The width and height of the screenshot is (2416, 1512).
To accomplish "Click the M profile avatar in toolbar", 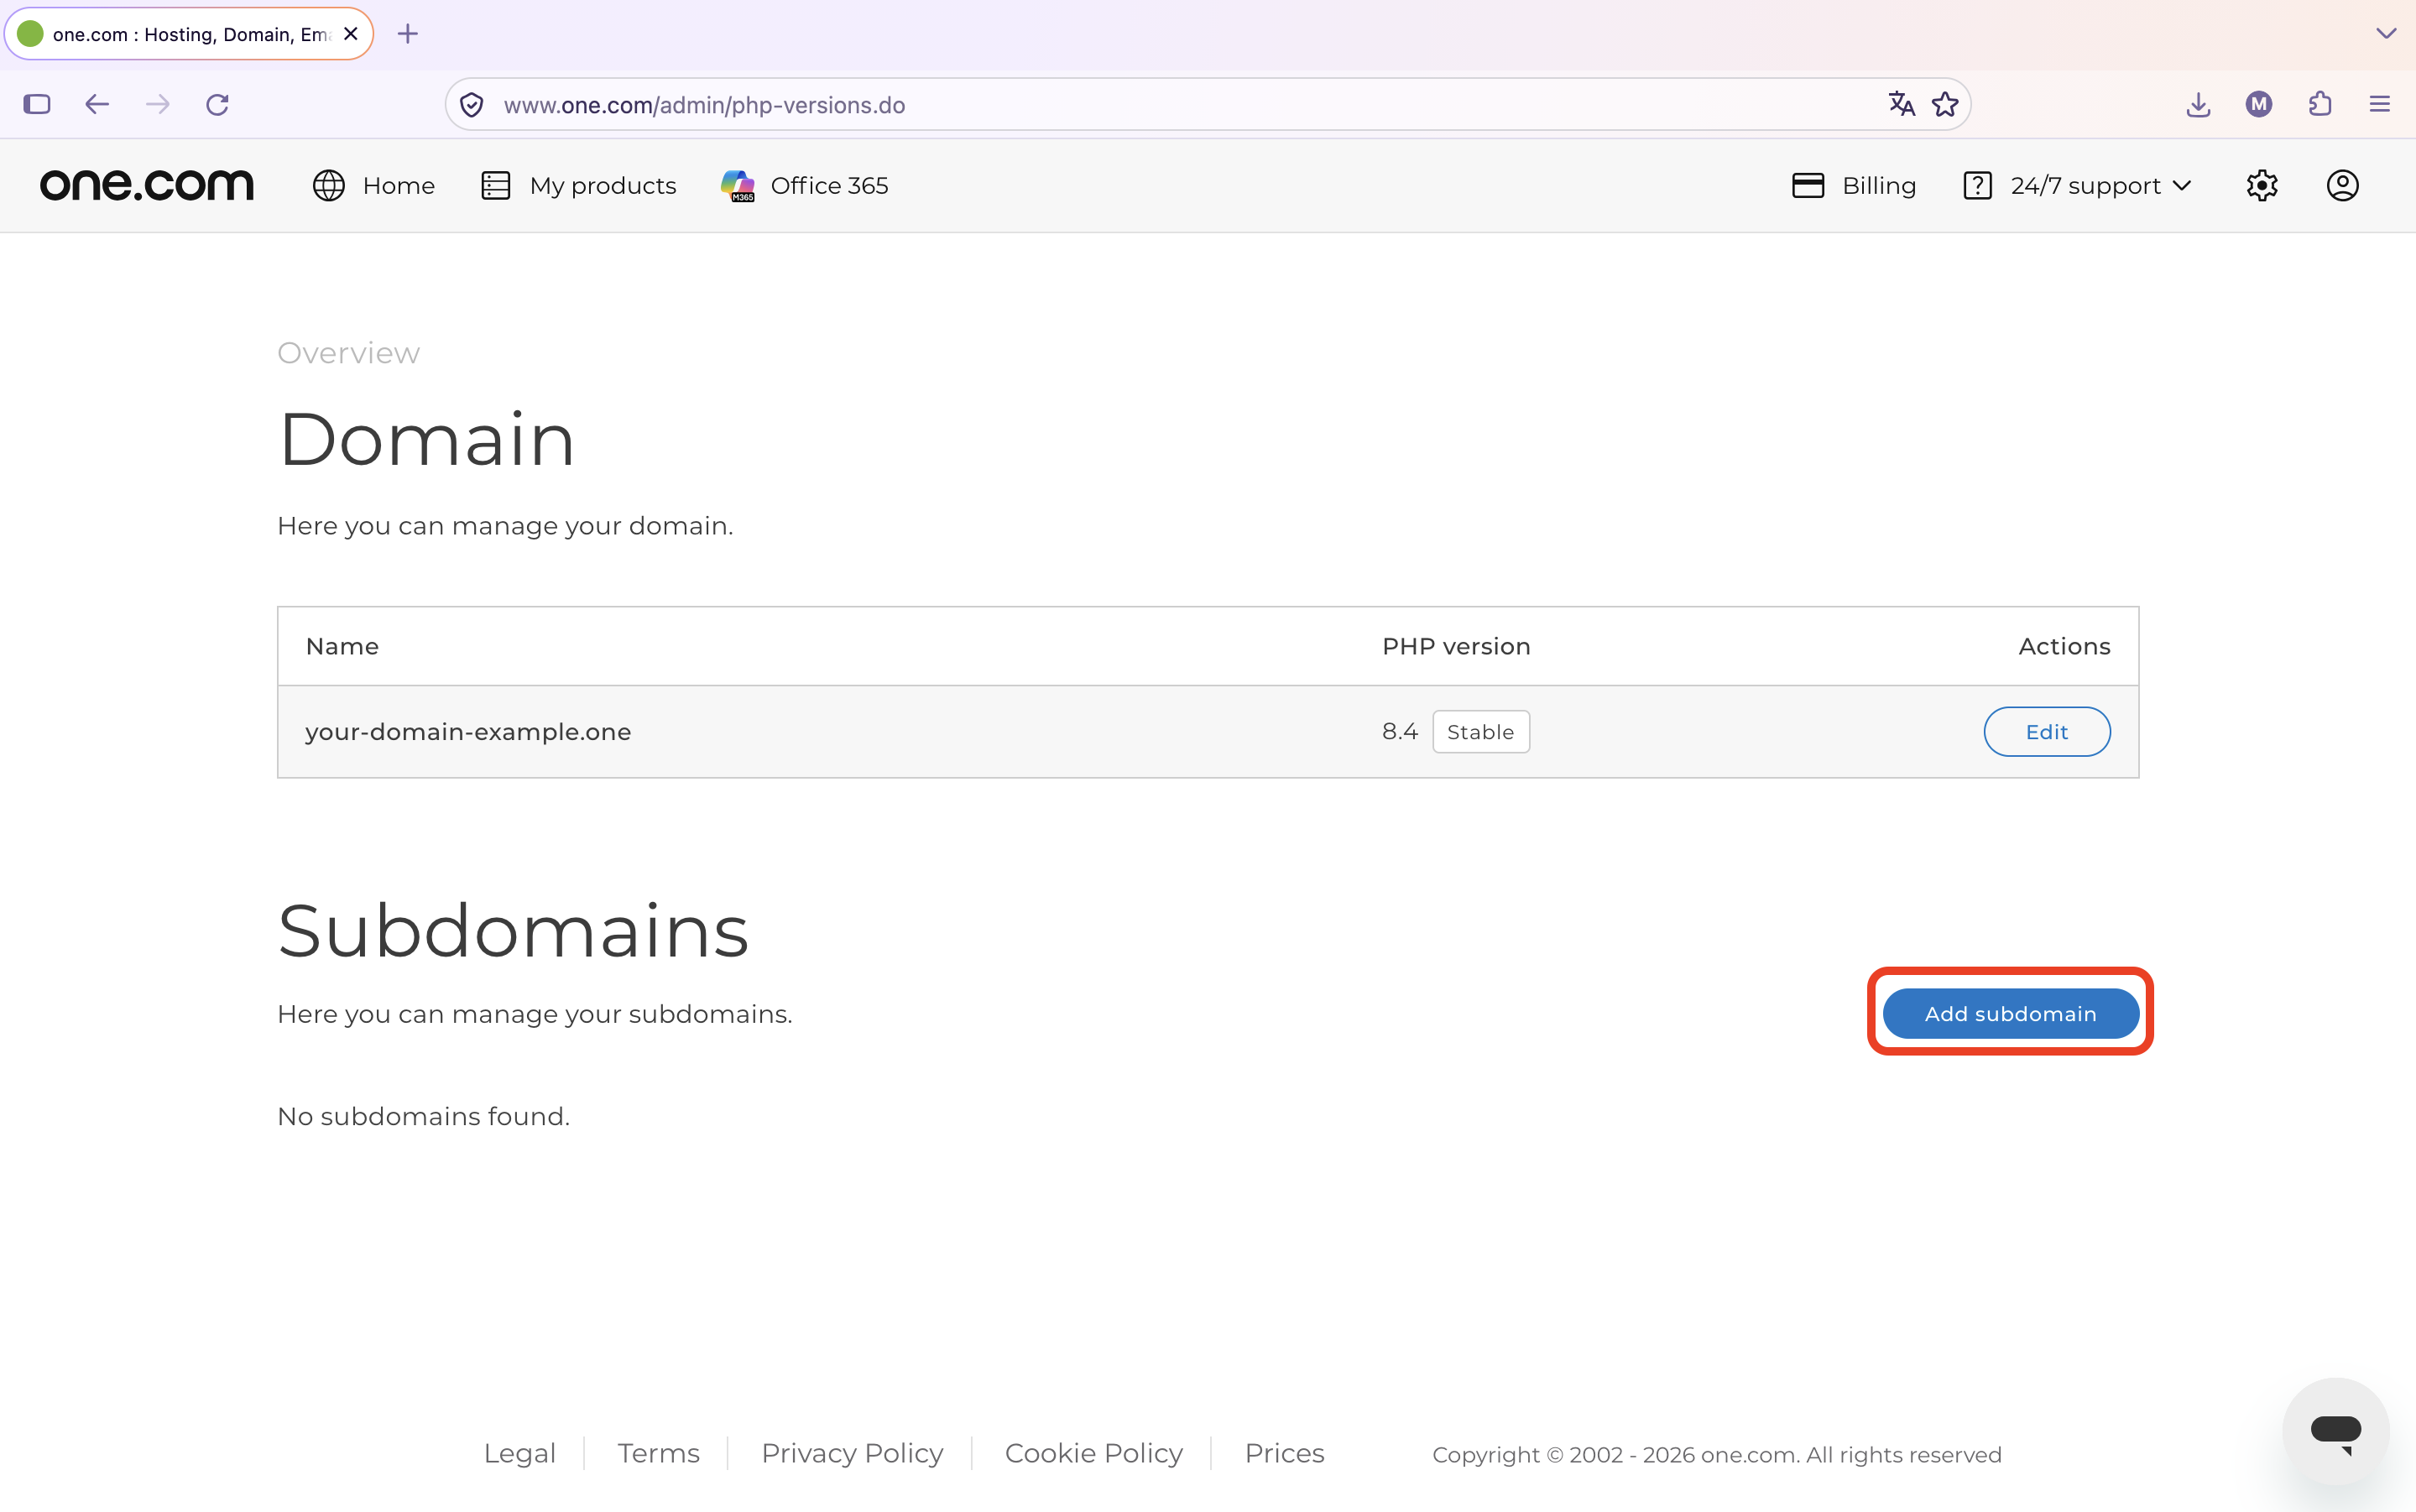I will (x=2259, y=104).
